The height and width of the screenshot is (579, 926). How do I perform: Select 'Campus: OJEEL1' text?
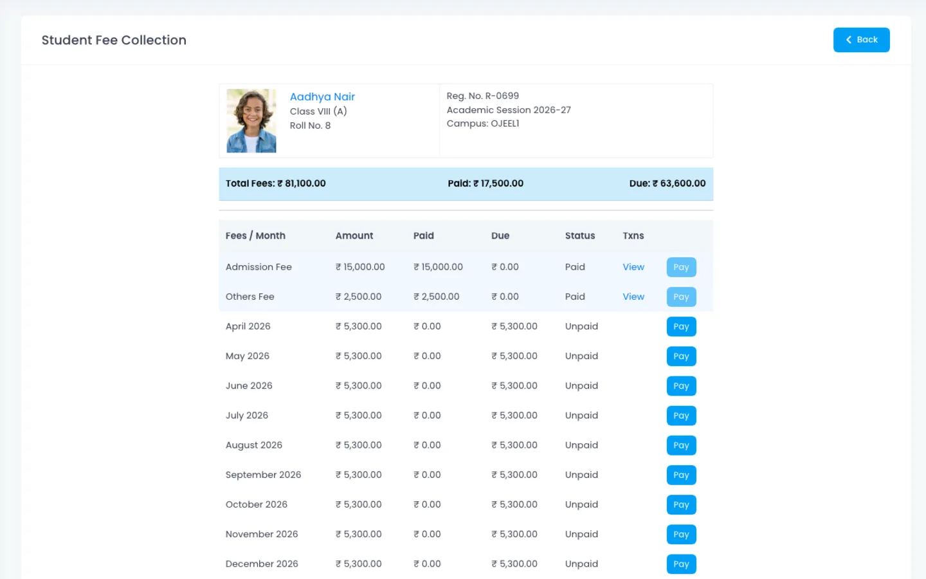pyautogui.click(x=483, y=124)
